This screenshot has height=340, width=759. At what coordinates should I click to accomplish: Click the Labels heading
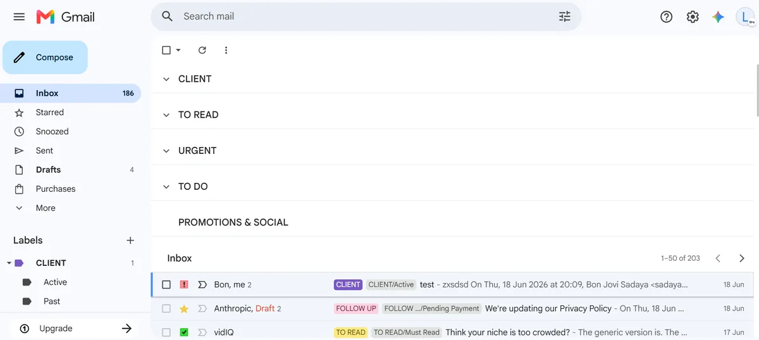click(x=28, y=240)
